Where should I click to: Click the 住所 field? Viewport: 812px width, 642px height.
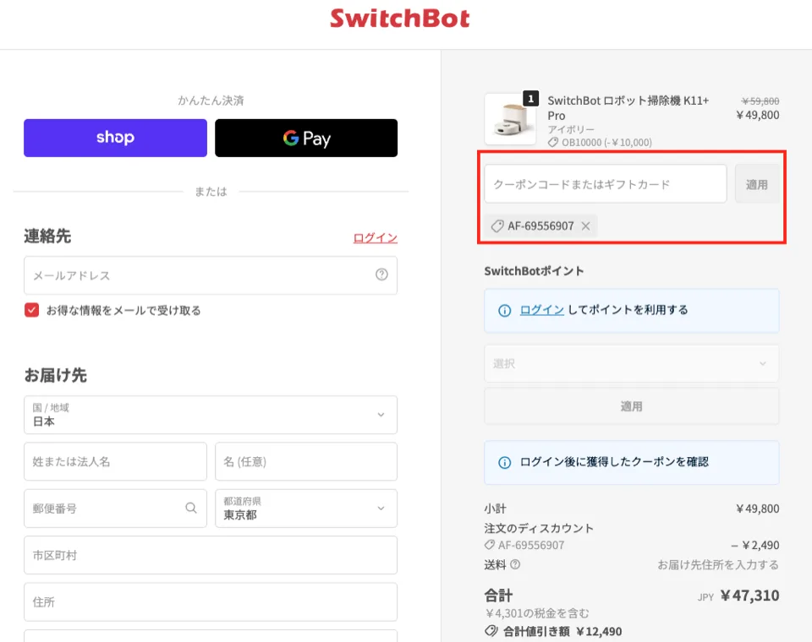click(x=211, y=602)
